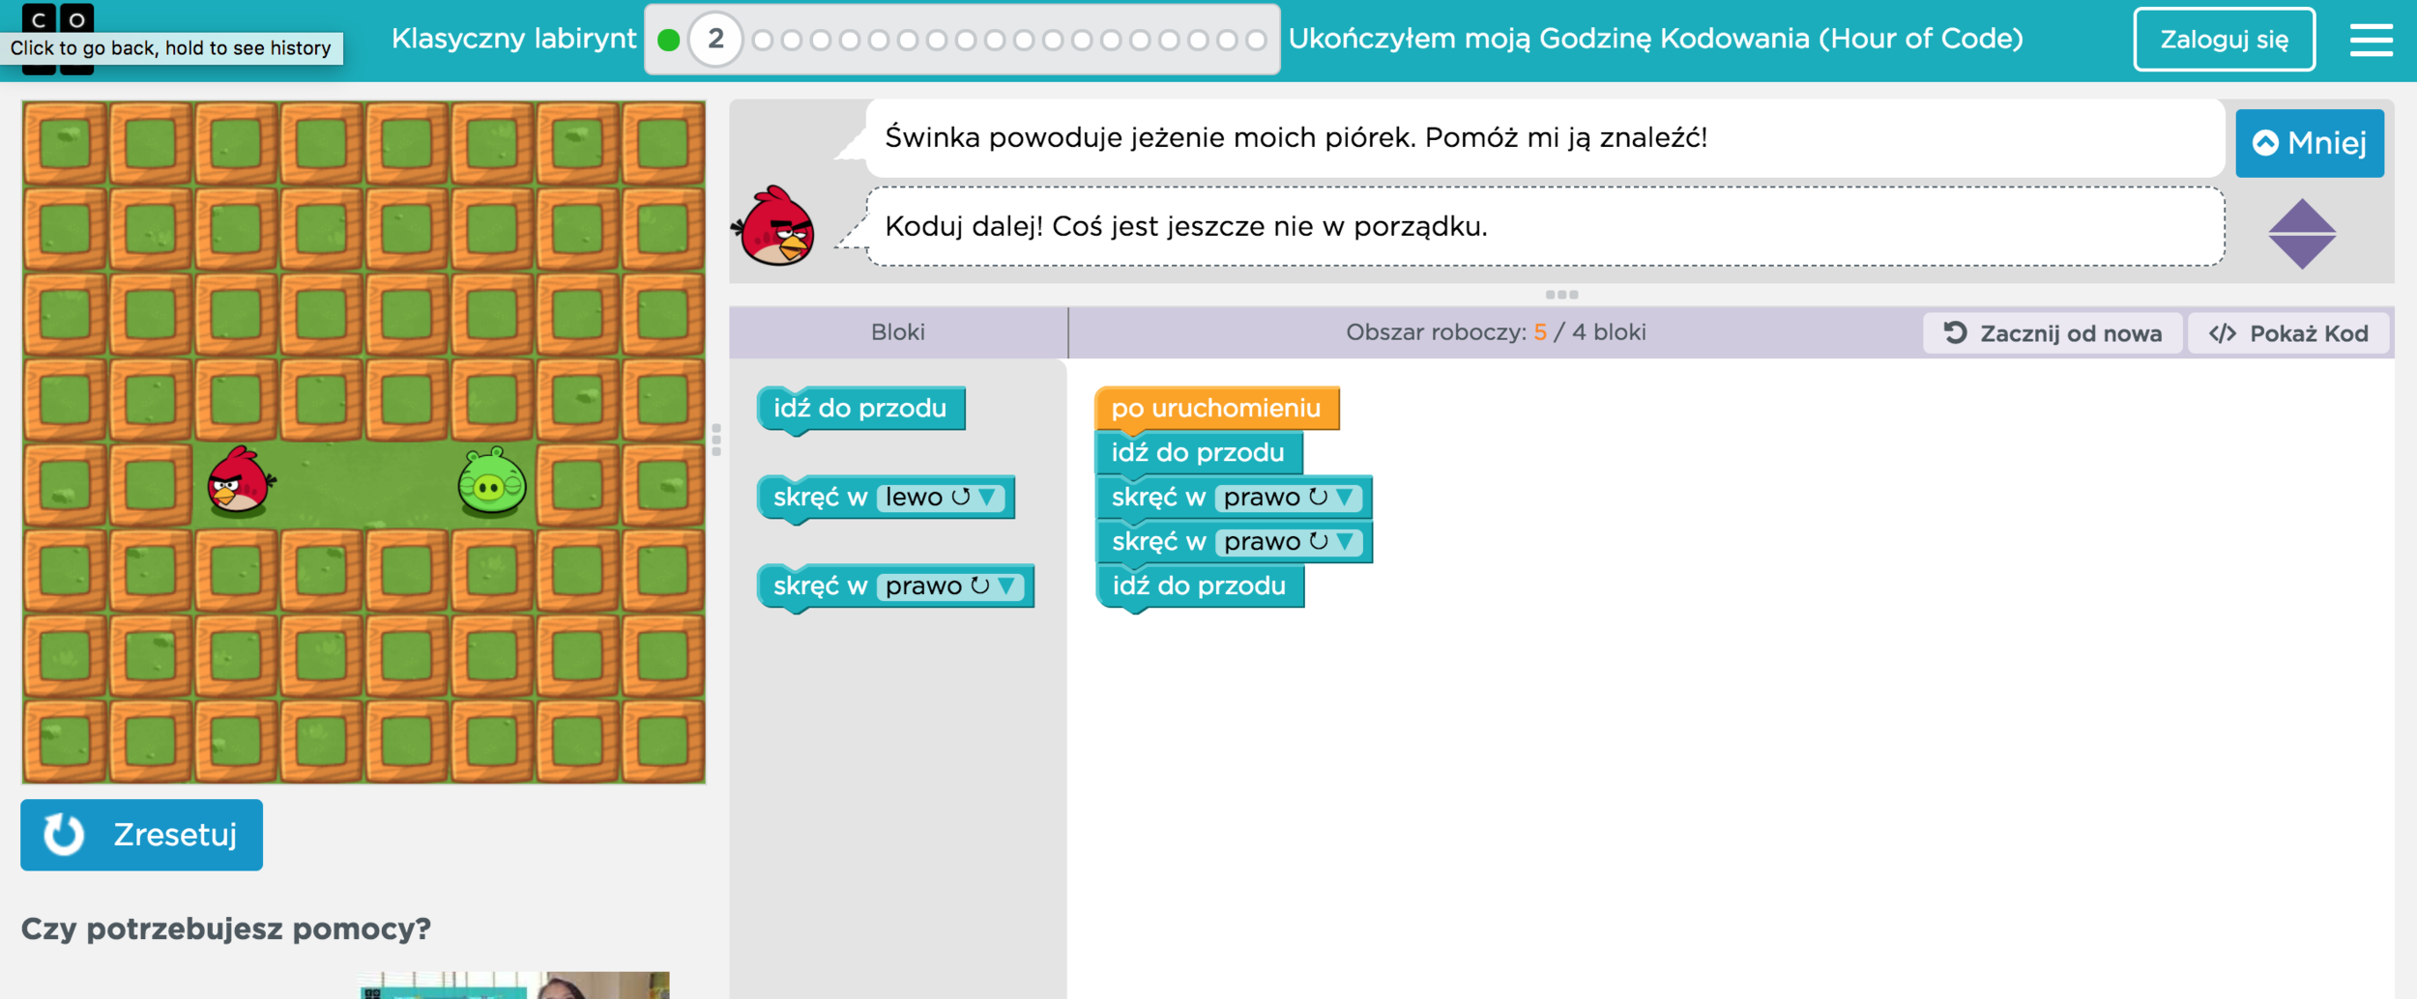The image size is (2417, 999).
Task: Click the Zaloguj się sign-in button
Action: pos(2225,40)
